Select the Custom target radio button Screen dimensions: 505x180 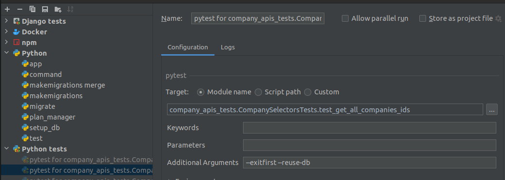click(308, 92)
